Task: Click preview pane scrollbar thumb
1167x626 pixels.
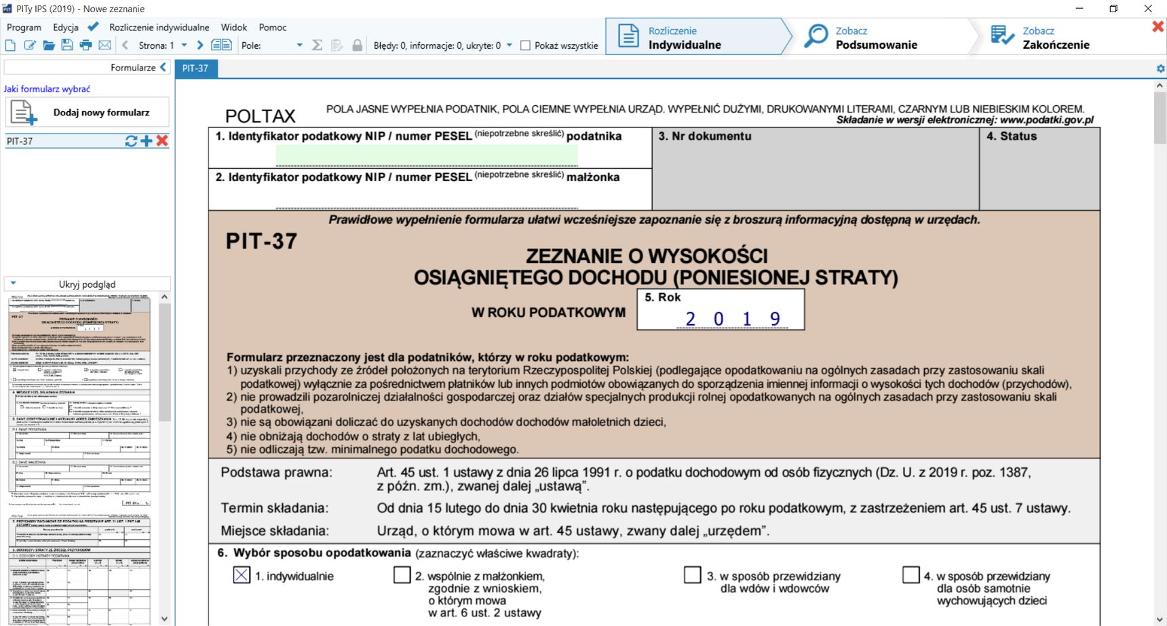Action: click(164, 363)
